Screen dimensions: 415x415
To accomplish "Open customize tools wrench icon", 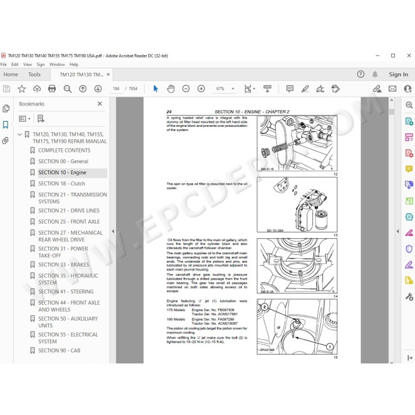I will click(409, 296).
